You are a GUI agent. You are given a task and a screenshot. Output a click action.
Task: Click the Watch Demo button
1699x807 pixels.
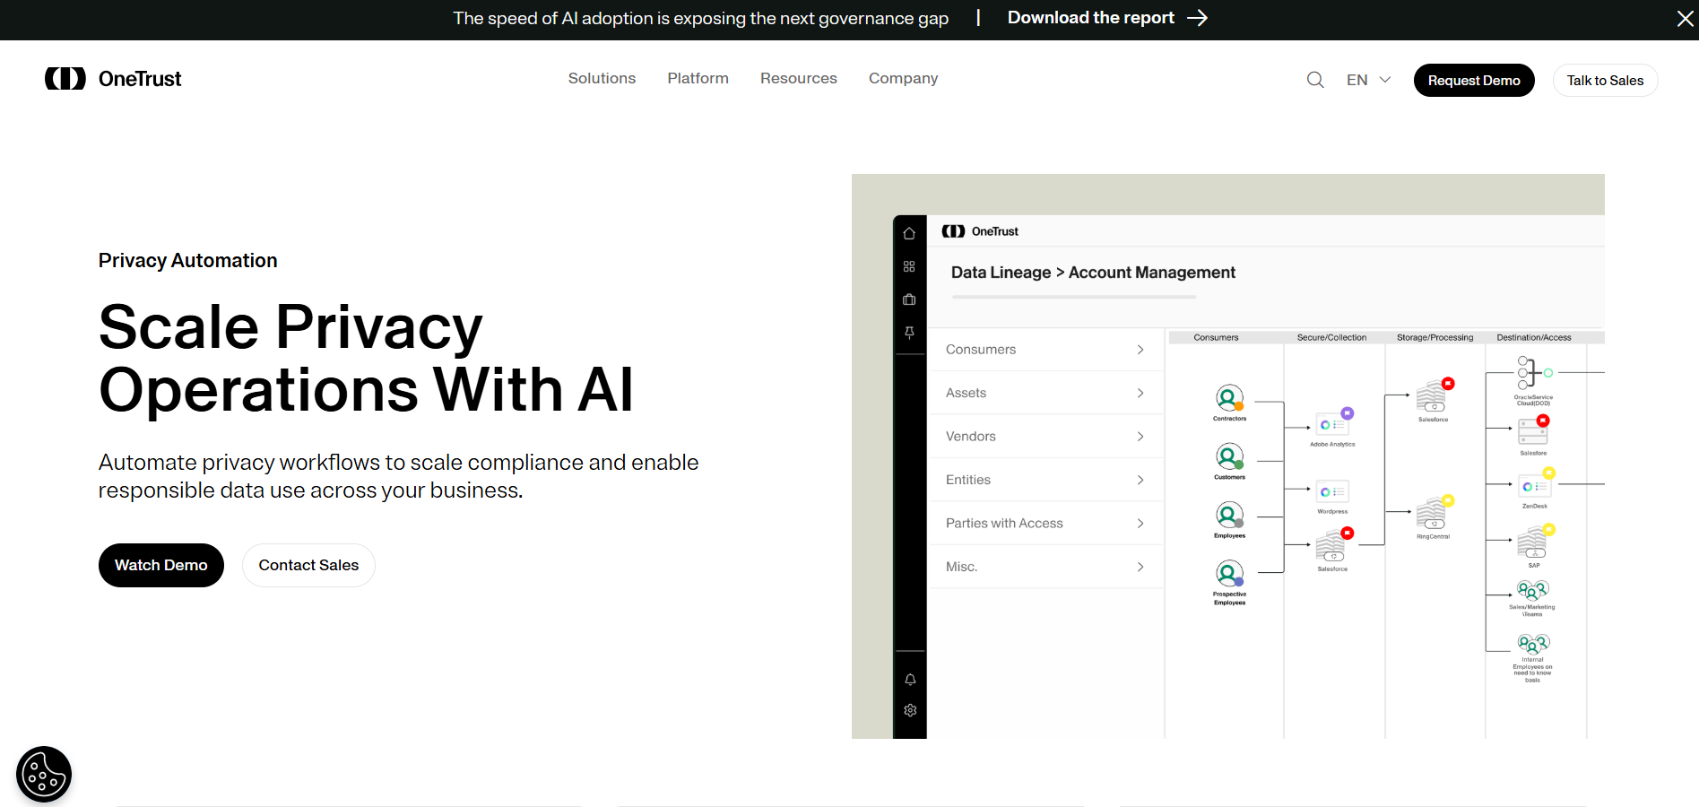[161, 565]
